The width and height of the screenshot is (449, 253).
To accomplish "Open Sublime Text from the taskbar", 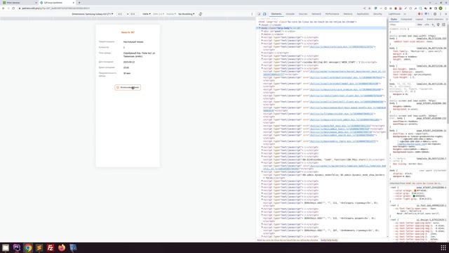I will click(39, 247).
